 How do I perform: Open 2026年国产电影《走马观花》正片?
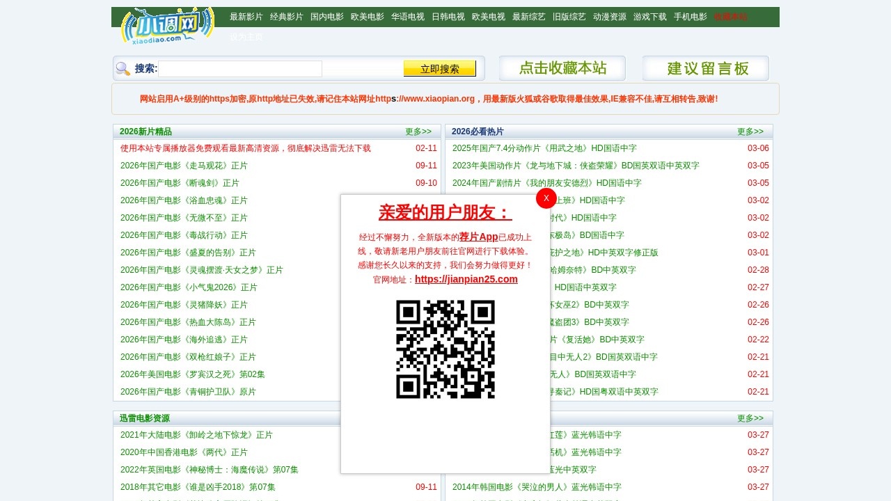click(x=184, y=166)
